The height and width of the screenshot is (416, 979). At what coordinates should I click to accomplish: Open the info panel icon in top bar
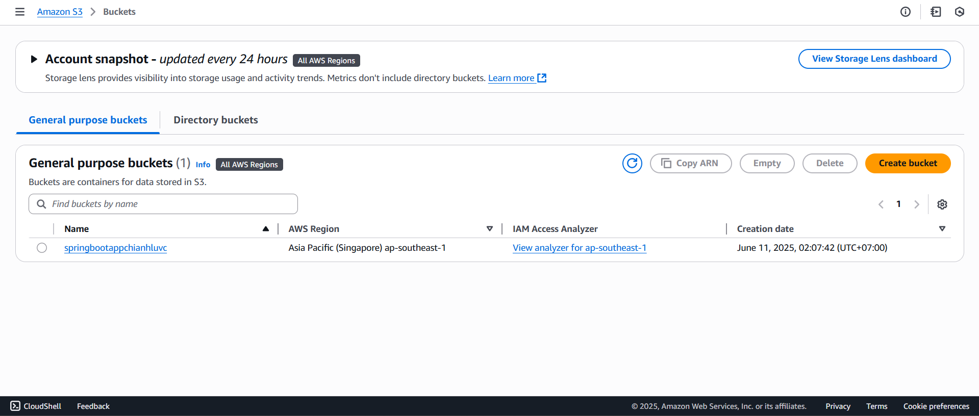906,12
